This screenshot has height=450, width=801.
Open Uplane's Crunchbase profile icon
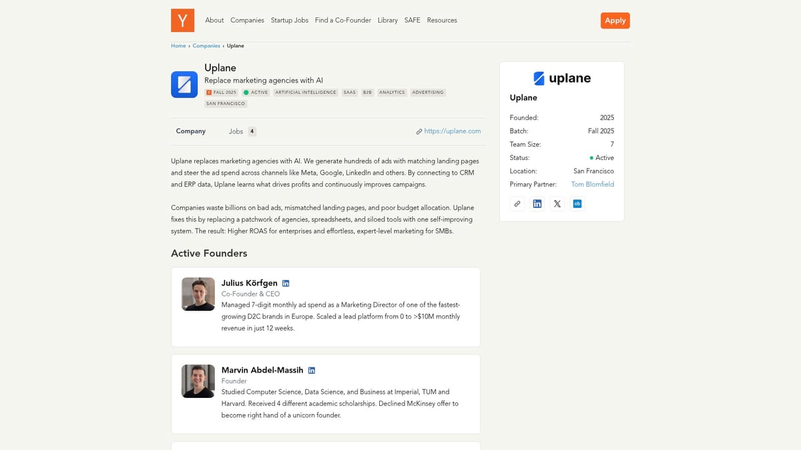(x=577, y=203)
